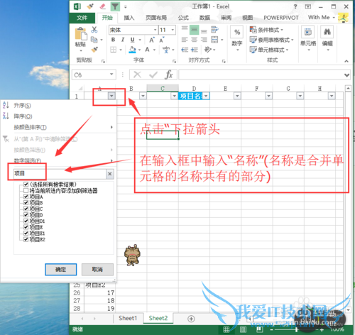Choose 降序 descending sort option
This screenshot has height=335, width=355.
(x=23, y=116)
